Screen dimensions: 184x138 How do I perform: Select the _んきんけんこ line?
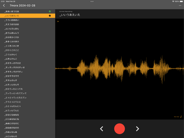[28, 59]
